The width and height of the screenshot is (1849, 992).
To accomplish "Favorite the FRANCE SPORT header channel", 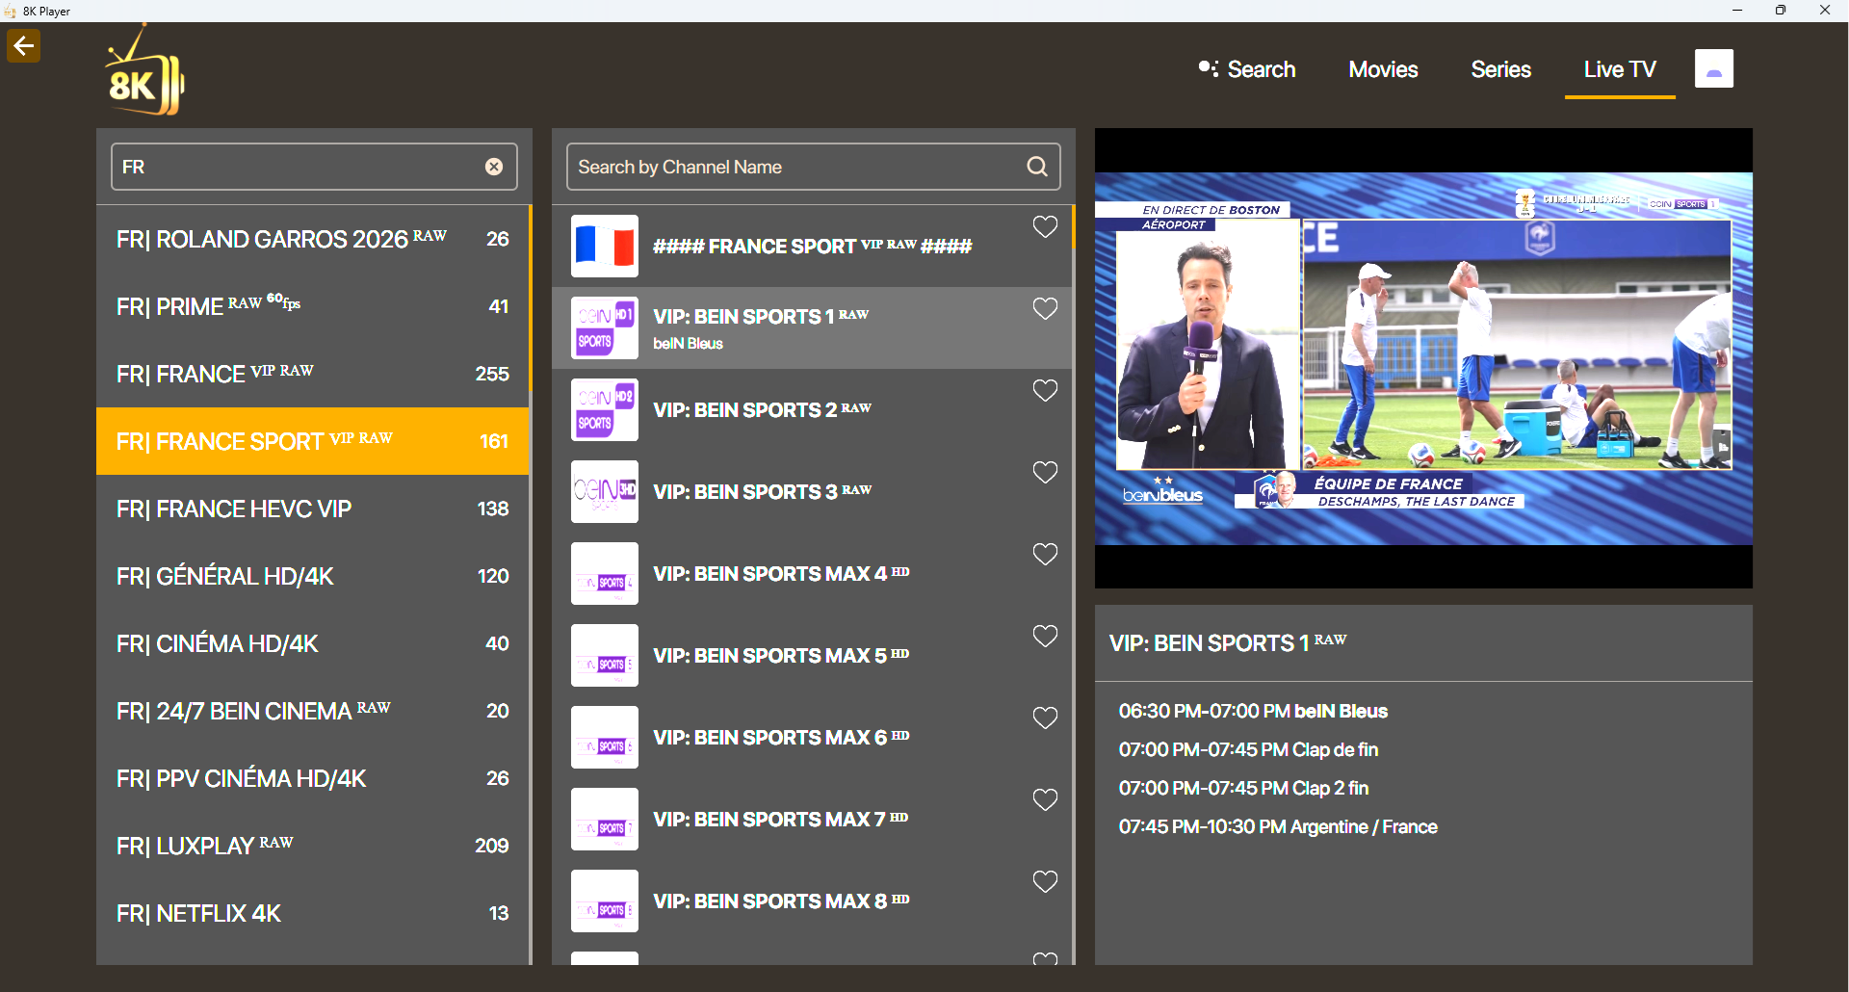I will (1045, 227).
